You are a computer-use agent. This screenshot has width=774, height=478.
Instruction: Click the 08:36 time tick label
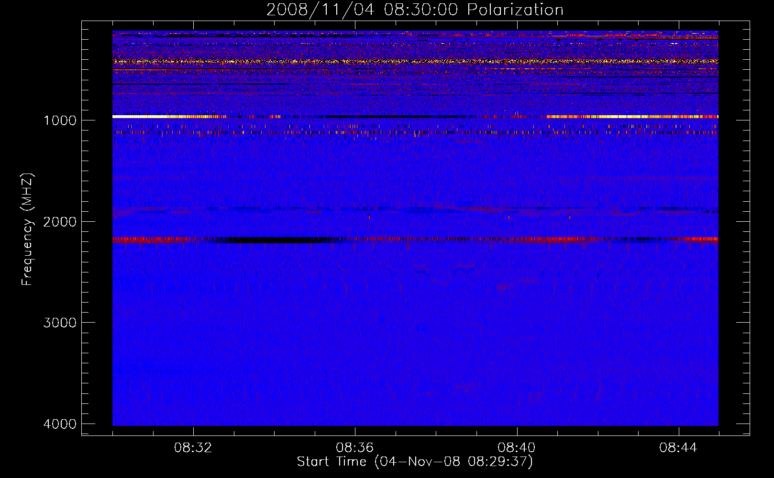coord(355,448)
